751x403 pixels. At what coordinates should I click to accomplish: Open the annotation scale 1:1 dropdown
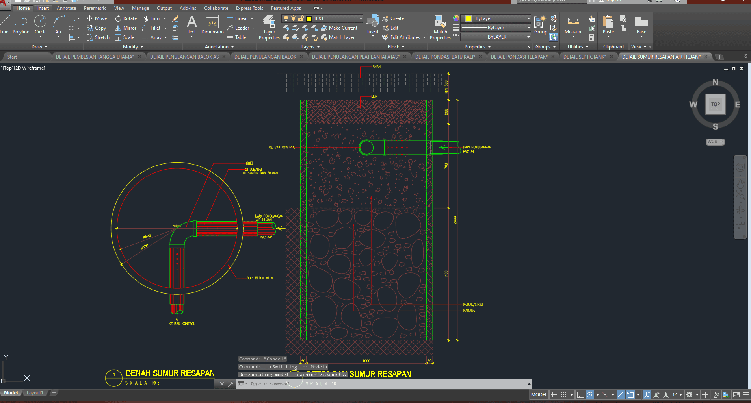point(677,395)
